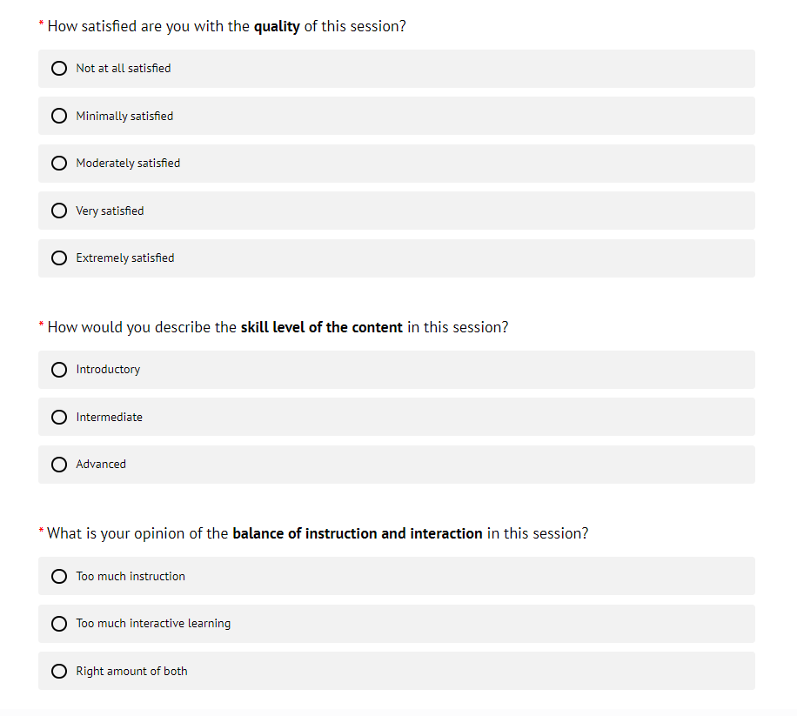Click the "Advanced" answer label text
Image resolution: width=797 pixels, height=716 pixels.
click(101, 465)
